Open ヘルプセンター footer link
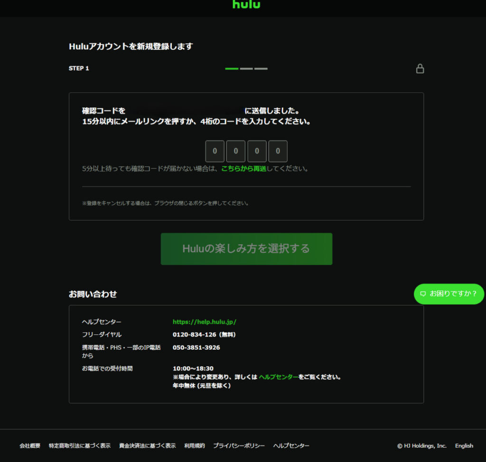 point(291,445)
